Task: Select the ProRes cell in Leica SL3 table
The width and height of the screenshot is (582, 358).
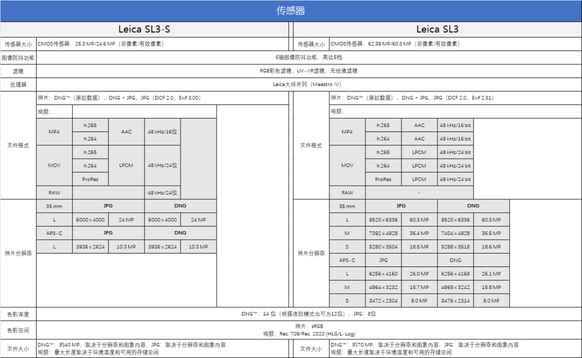Action: click(x=383, y=179)
